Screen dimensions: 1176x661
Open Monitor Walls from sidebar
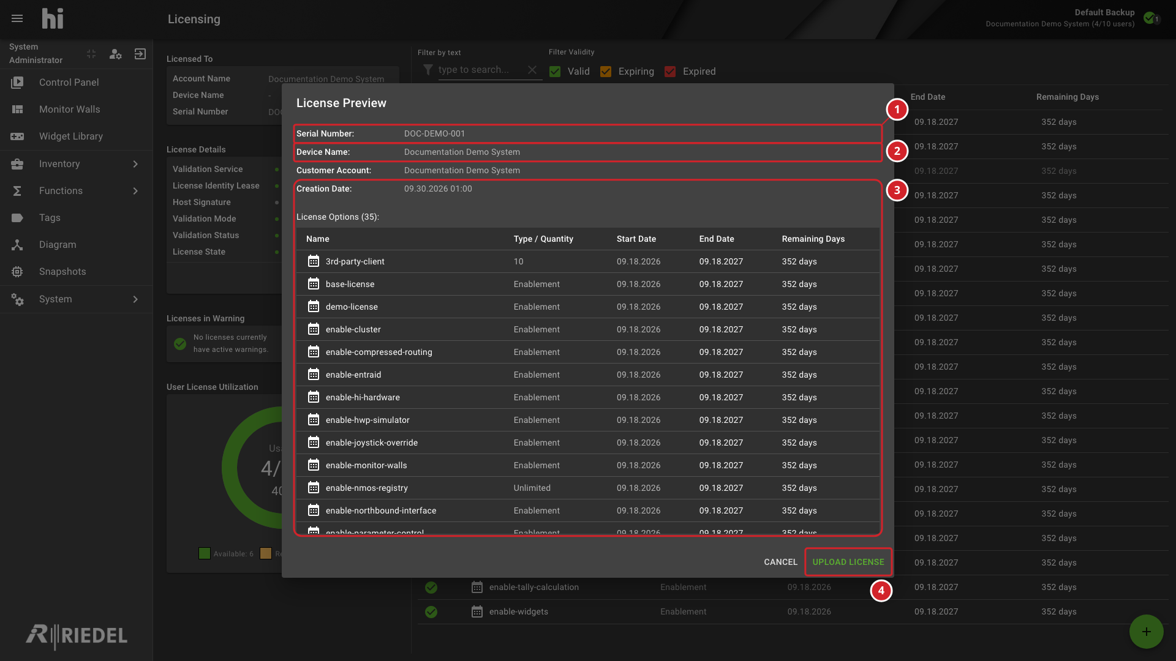click(76, 109)
